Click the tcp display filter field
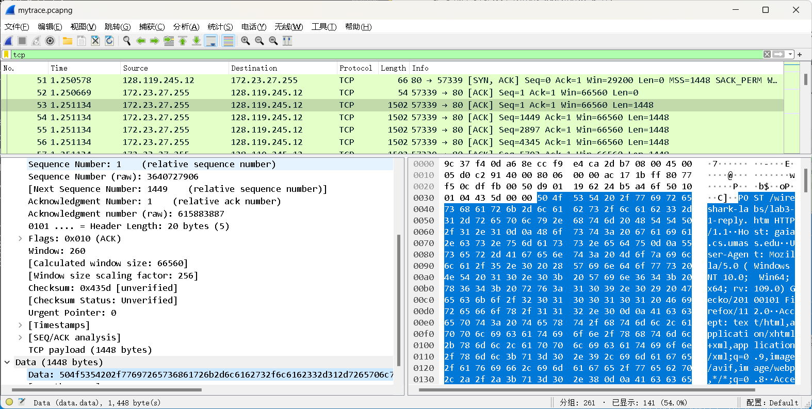The image size is (812, 409). [x=386, y=54]
